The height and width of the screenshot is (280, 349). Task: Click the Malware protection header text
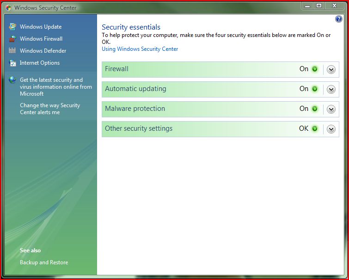click(x=135, y=109)
